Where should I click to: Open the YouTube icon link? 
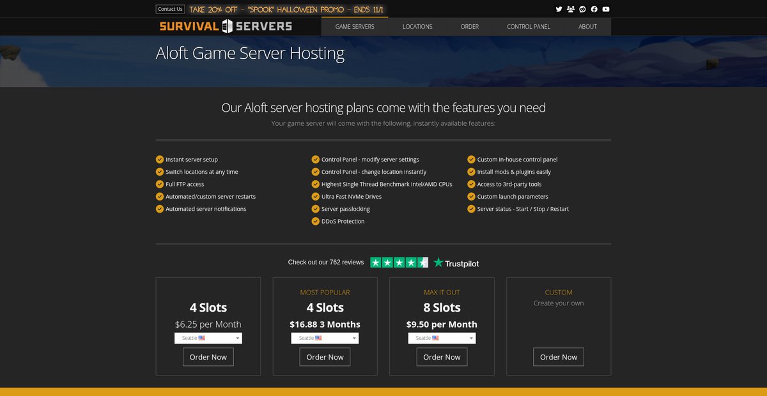click(x=605, y=9)
